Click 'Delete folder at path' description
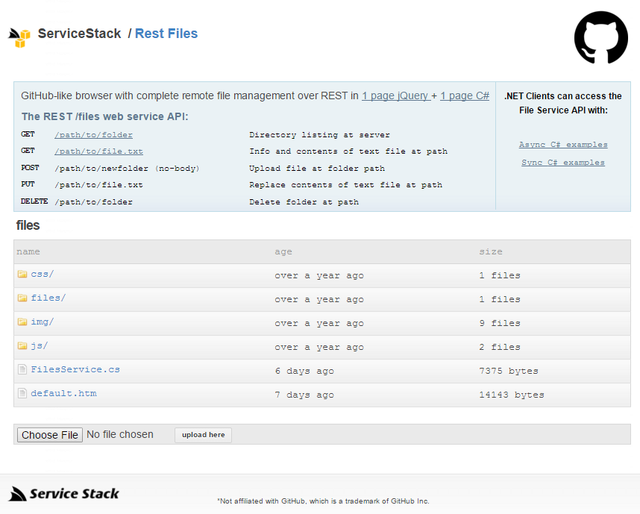This screenshot has width=640, height=514. coord(304,202)
